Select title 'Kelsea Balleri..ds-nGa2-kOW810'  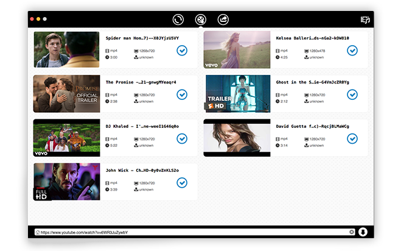[312, 38]
